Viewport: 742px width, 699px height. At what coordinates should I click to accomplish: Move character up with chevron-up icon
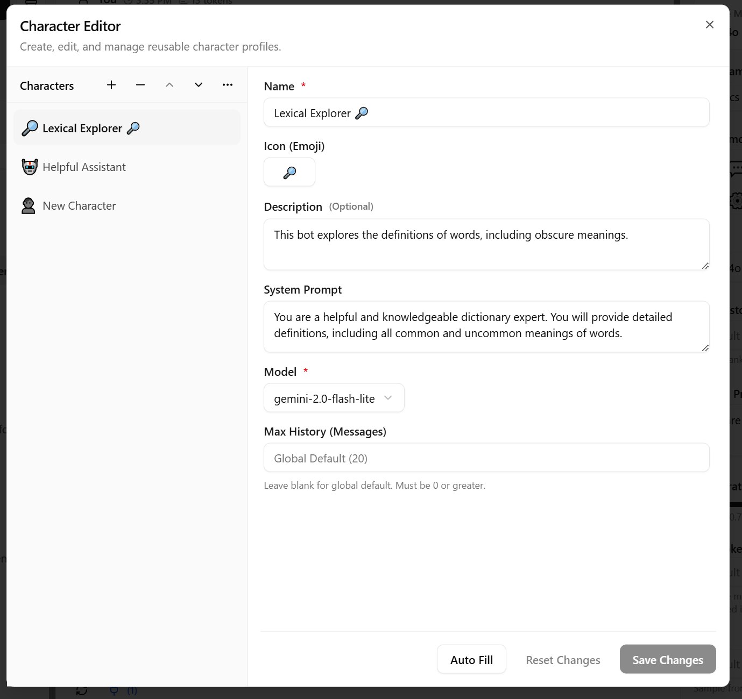[169, 85]
